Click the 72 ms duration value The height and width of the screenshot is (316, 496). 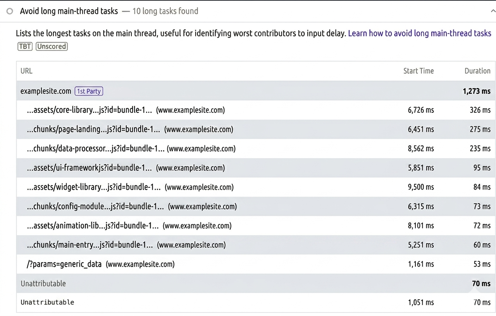pos(482,226)
